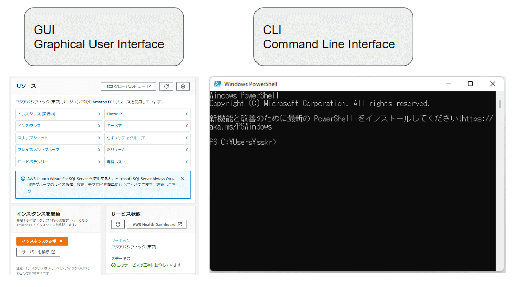The image size is (512, 287).
Task: Click the PowerShell vertical scrollbar thumb
Action: click(500, 104)
